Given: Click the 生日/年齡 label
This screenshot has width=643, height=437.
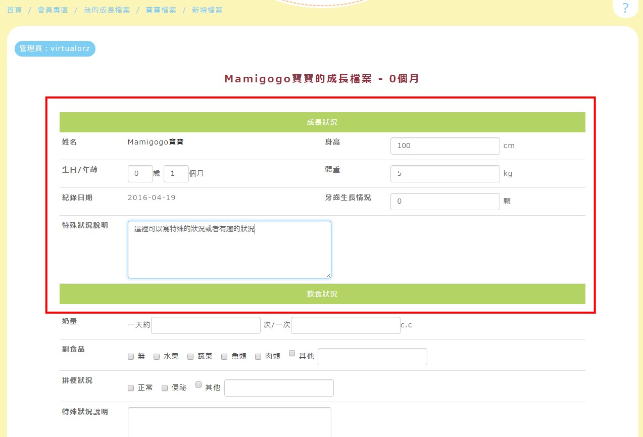Looking at the screenshot, I should [80, 170].
